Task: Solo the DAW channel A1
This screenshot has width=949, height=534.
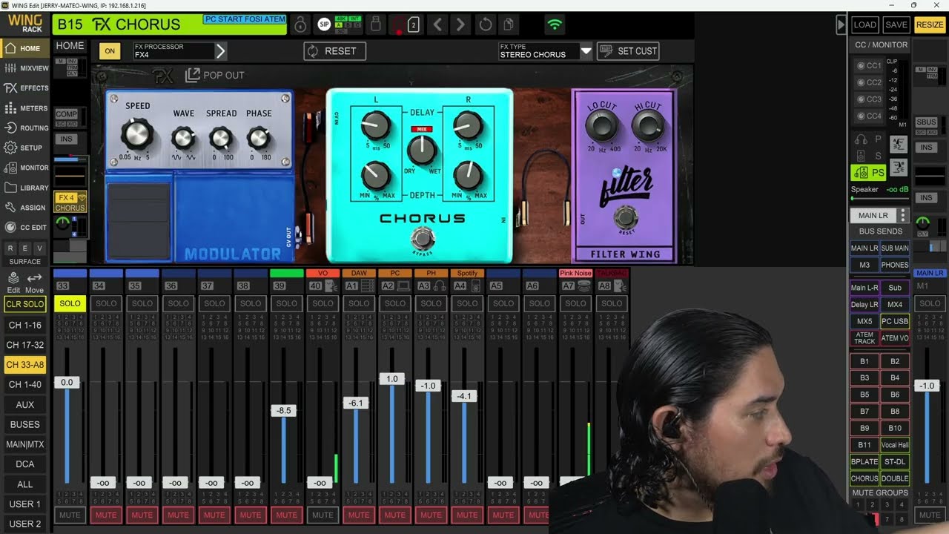Action: 359,303
